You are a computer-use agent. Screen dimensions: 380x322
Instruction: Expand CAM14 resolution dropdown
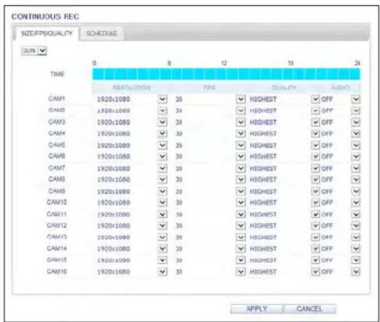[x=162, y=249]
